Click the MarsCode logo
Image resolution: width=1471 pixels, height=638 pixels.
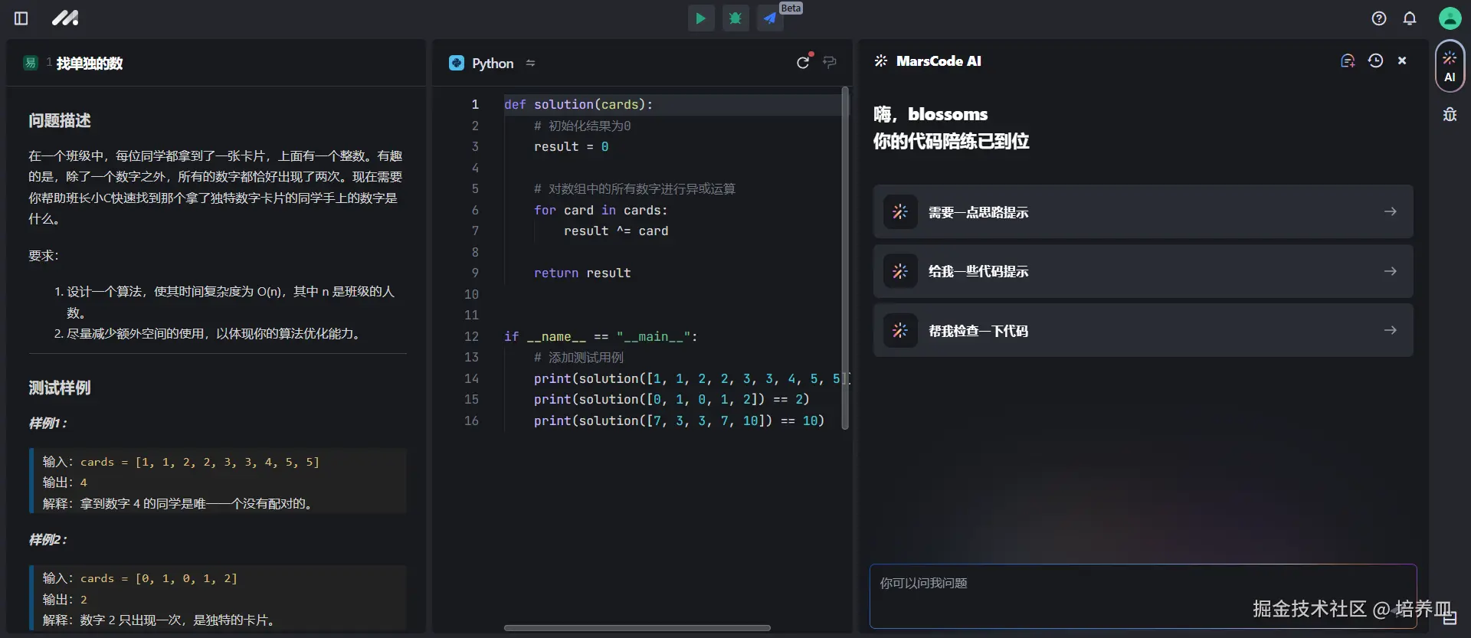[65, 18]
